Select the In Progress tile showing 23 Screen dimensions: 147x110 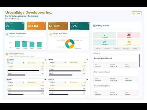[104, 42]
